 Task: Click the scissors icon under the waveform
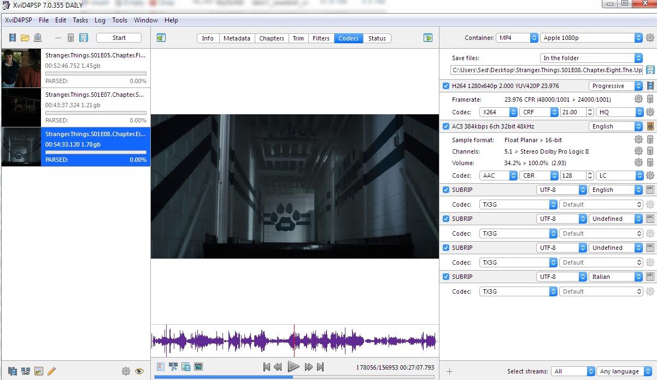click(x=173, y=367)
